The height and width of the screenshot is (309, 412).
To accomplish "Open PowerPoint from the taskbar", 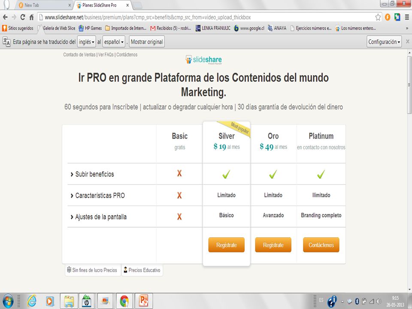I will tap(143, 301).
